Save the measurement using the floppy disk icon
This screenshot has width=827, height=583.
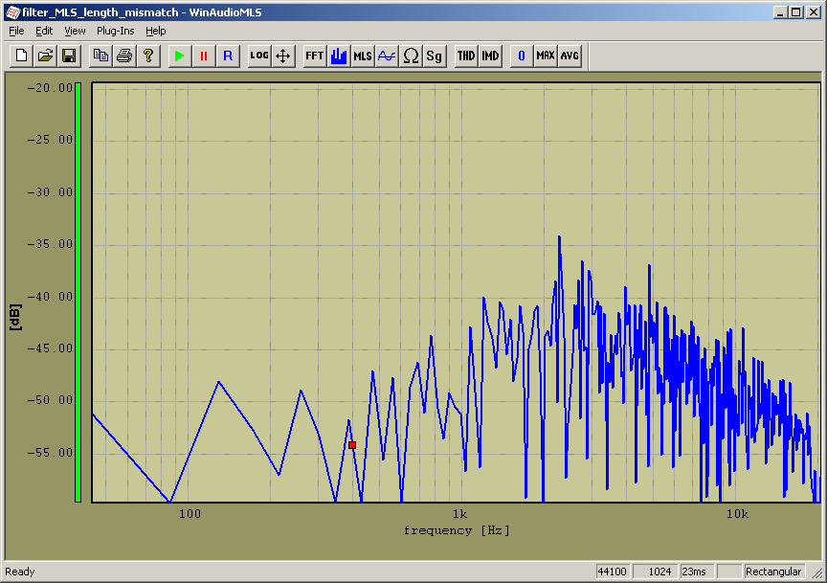(x=69, y=56)
